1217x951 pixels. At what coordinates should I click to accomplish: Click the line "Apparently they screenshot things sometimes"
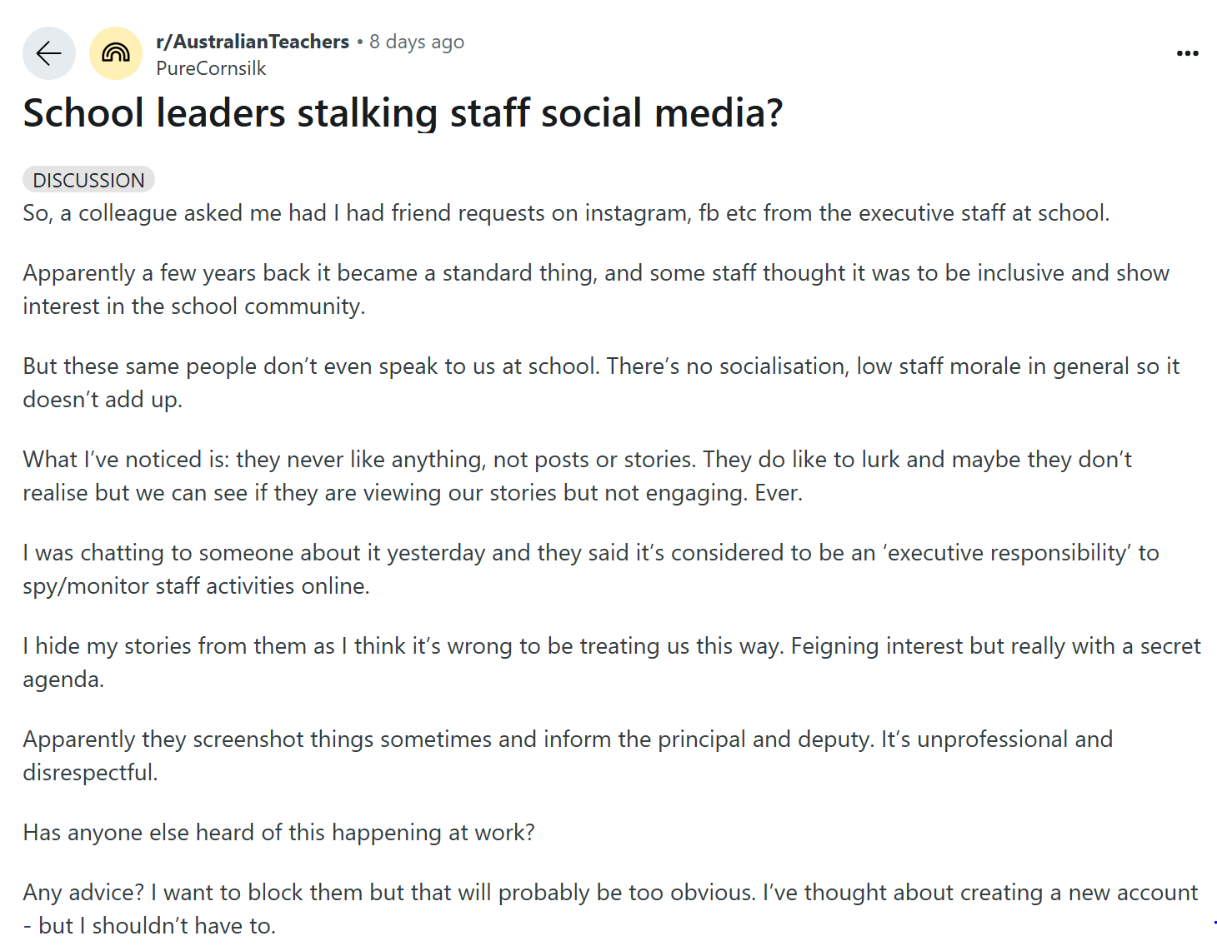tap(568, 739)
